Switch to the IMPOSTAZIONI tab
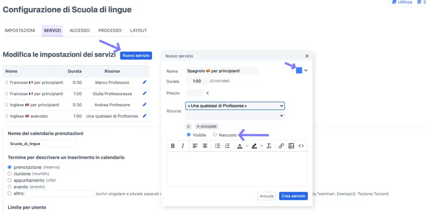426x213 pixels. tap(20, 31)
